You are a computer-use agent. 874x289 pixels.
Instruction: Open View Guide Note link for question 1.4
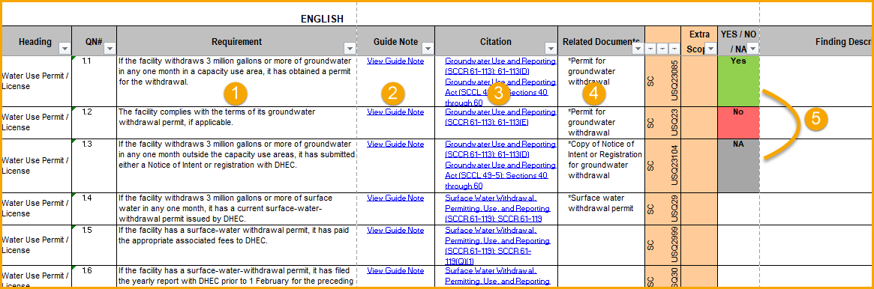[395, 198]
